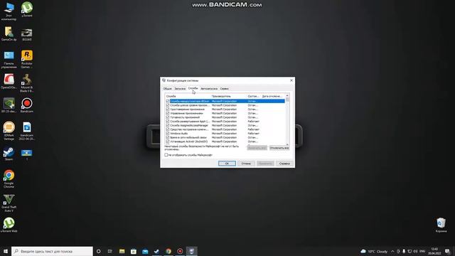Screen dimensions: 455x256
Task: Switch to the 'Общие' tab
Action: coord(168,88)
